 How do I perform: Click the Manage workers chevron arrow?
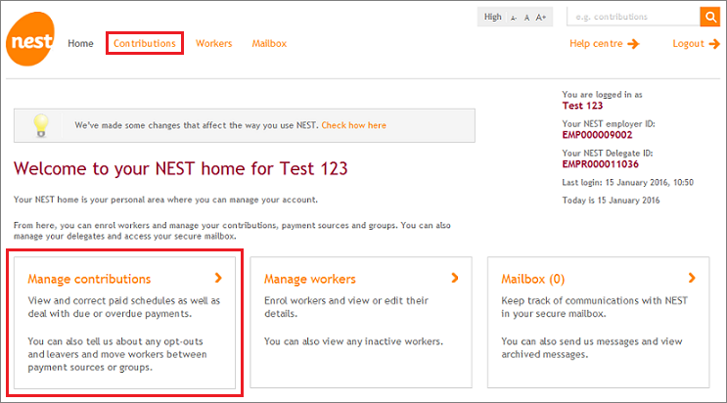[454, 279]
